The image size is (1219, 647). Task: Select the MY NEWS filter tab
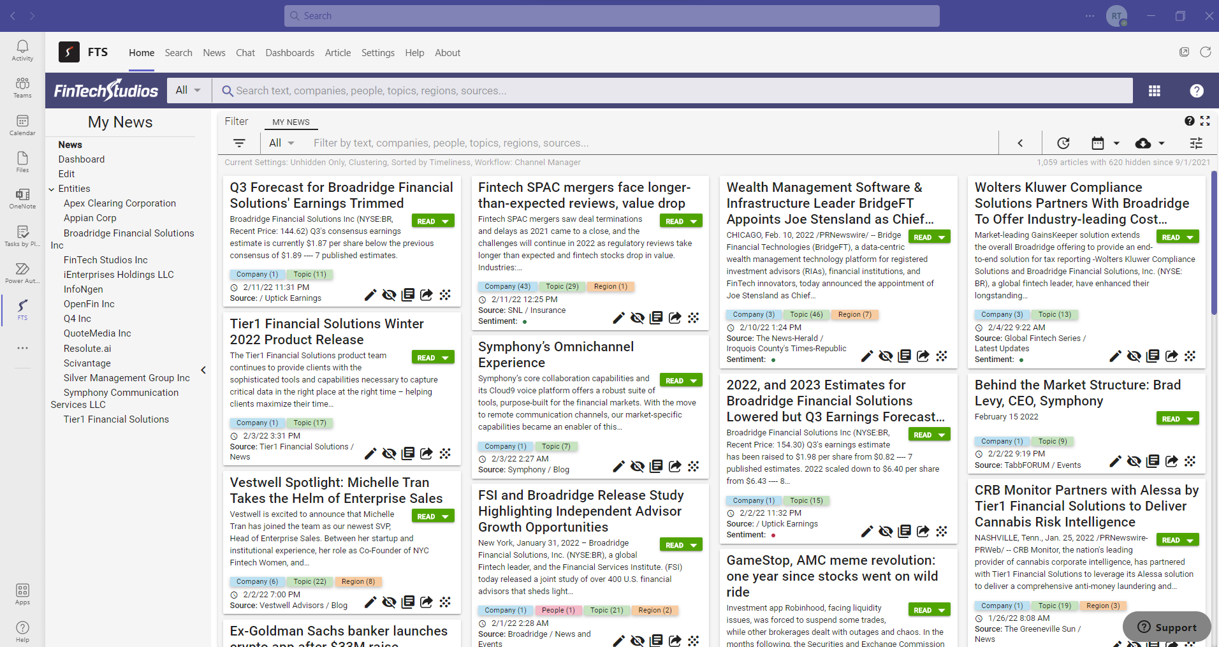coord(291,122)
